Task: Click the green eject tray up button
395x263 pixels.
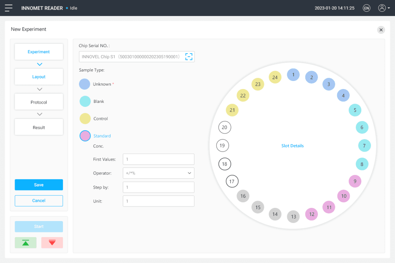Action: pos(26,243)
